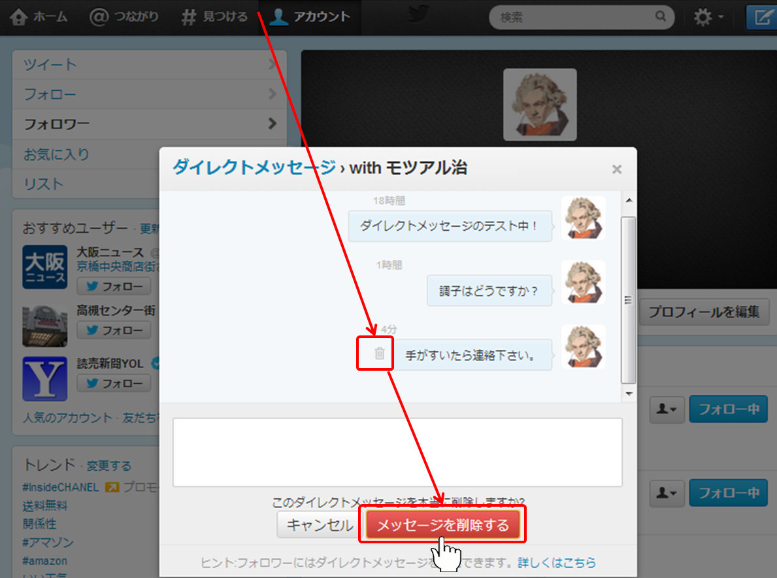Open the settings gear menu
This screenshot has width=777, height=578.
(708, 18)
